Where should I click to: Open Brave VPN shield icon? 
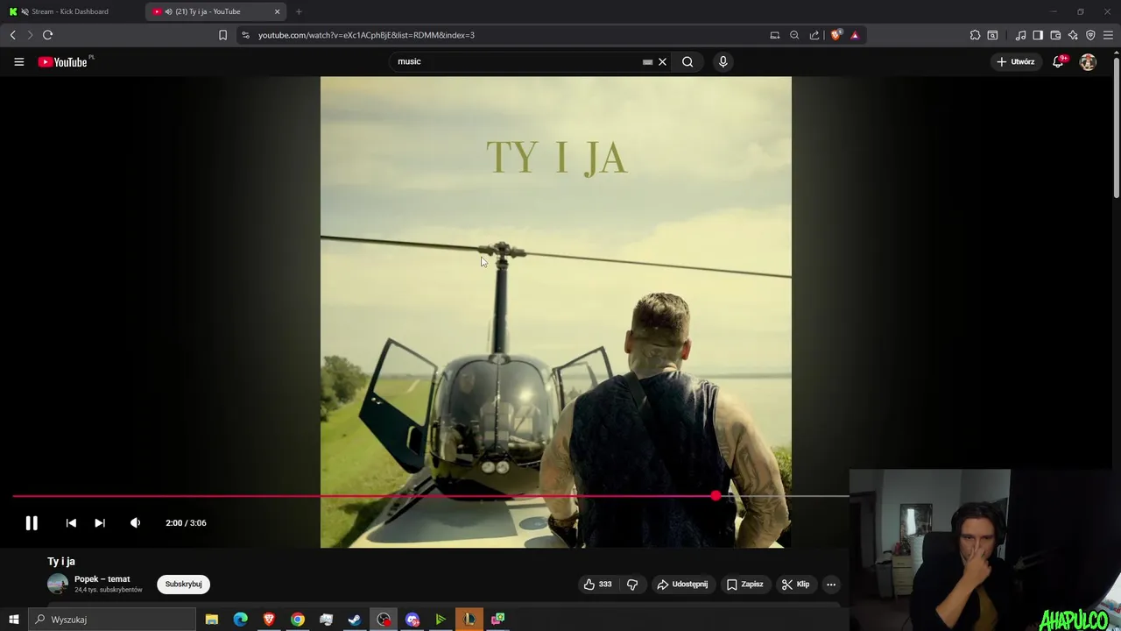[1090, 35]
